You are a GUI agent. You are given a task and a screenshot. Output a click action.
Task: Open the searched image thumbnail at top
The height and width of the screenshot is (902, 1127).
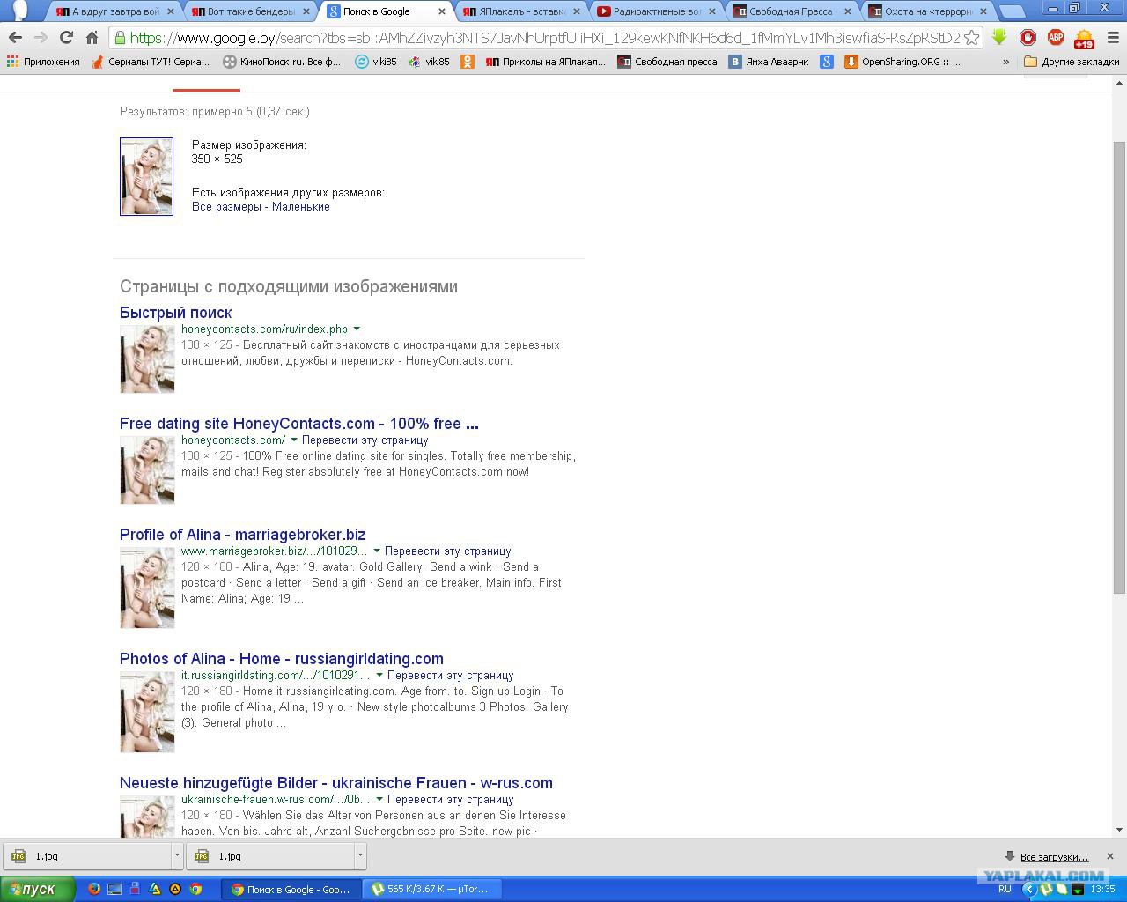(x=146, y=176)
